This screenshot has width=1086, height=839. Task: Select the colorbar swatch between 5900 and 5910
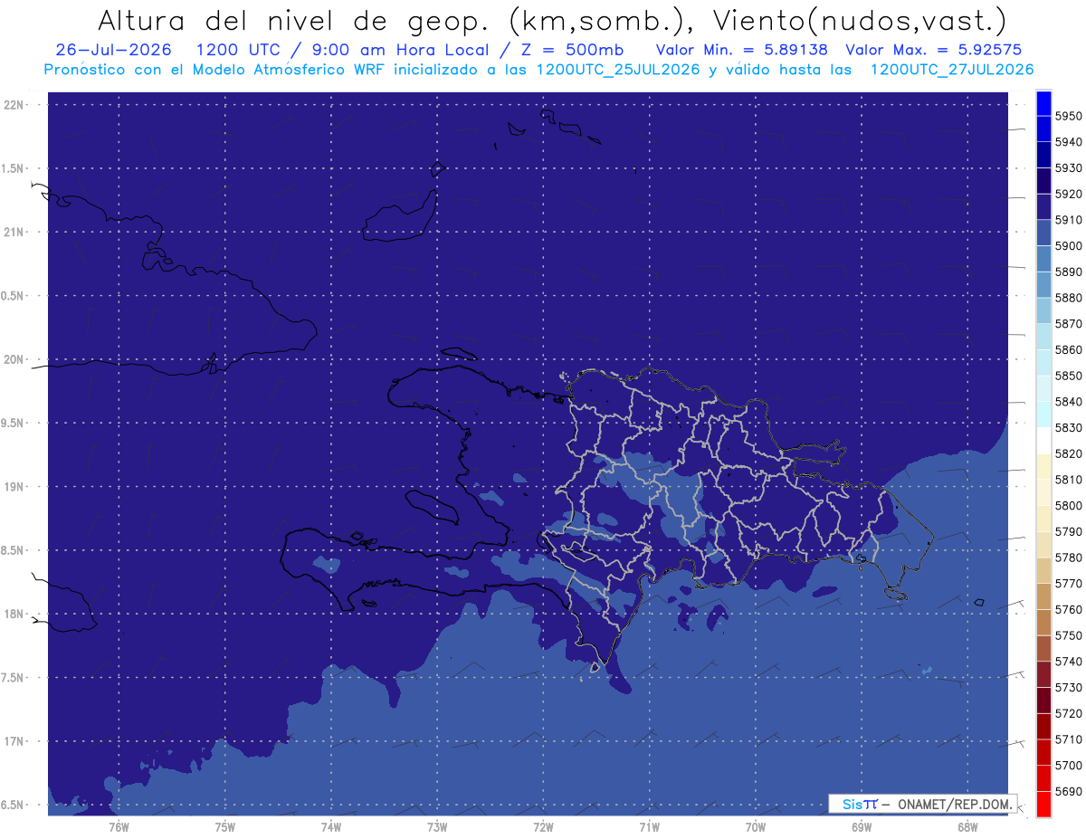point(1043,234)
